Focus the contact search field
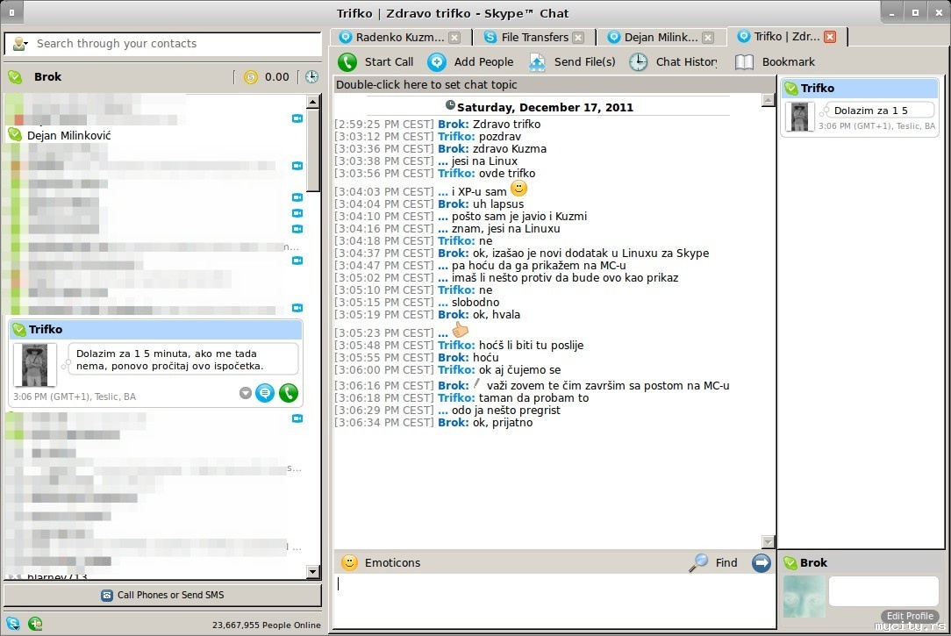Viewport: 951px width, 636px height. 175,44
